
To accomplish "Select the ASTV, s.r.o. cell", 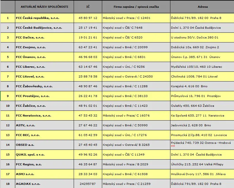I will pyautogui.click(x=44, y=125).
